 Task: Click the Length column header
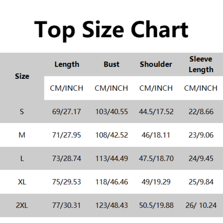[x=67, y=64]
